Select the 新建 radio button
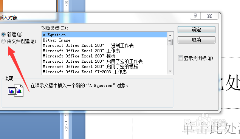The width and height of the screenshot is (240, 139). point(3,34)
